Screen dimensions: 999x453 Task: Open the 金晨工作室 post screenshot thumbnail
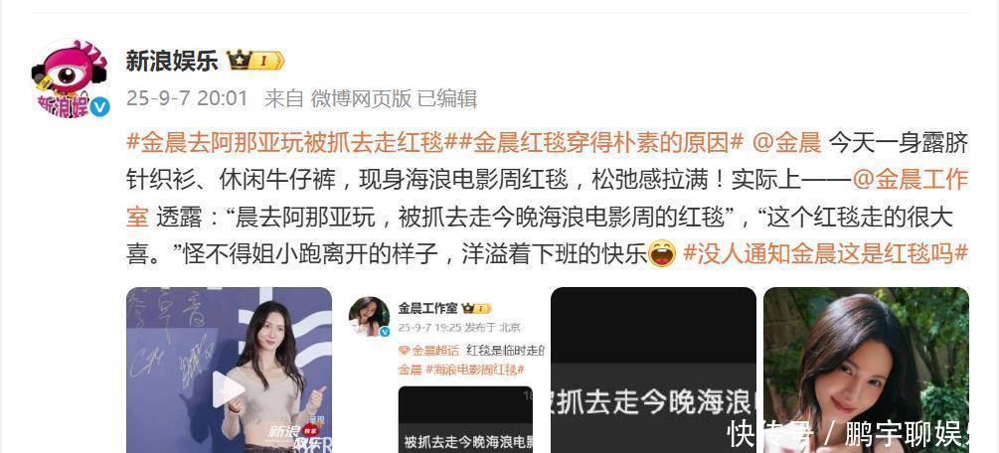[x=441, y=371]
